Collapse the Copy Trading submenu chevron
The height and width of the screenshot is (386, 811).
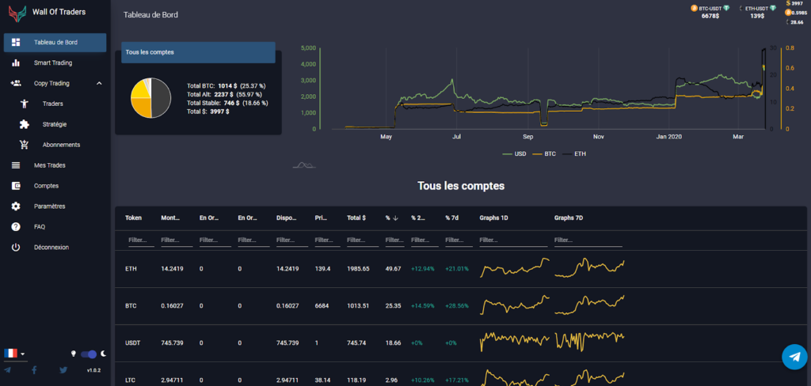pyautogui.click(x=98, y=83)
